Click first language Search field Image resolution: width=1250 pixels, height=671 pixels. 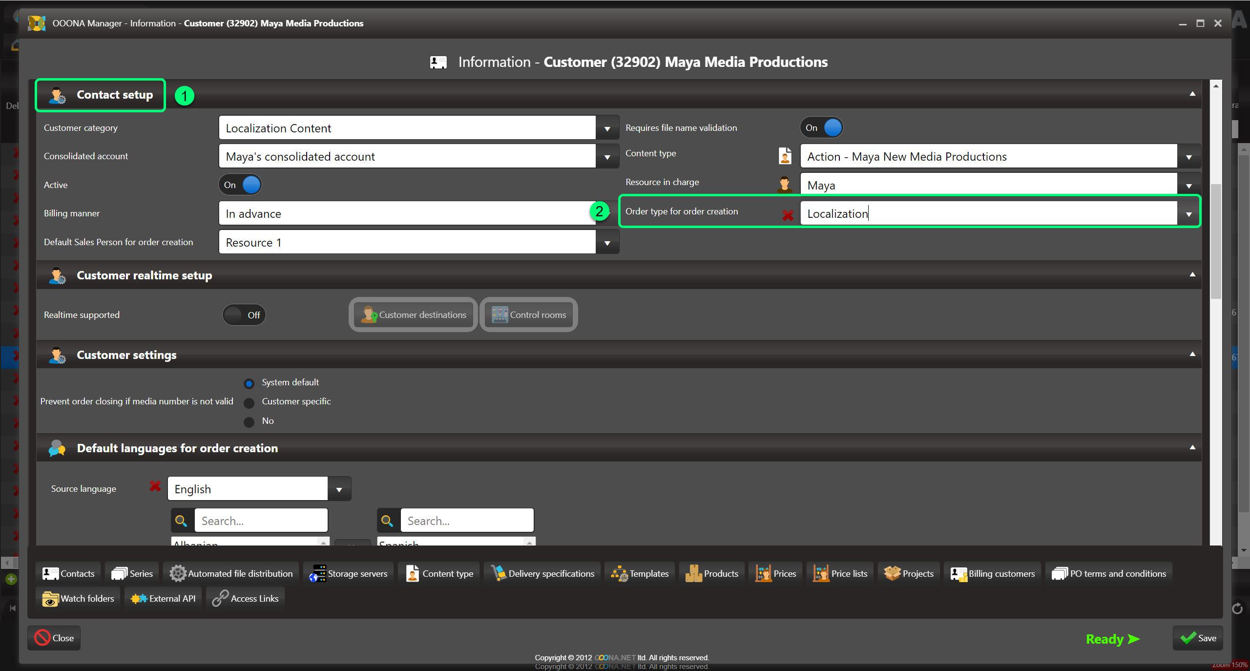point(261,521)
